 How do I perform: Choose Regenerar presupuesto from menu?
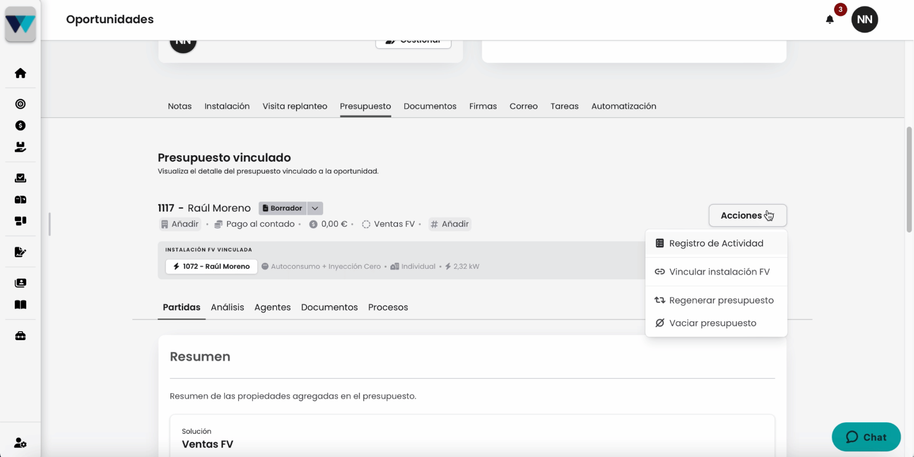coord(716,300)
